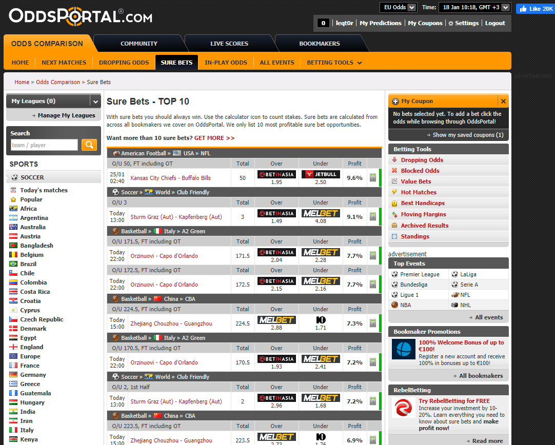Expand the My Leagues dropdown arrow

coord(95,102)
